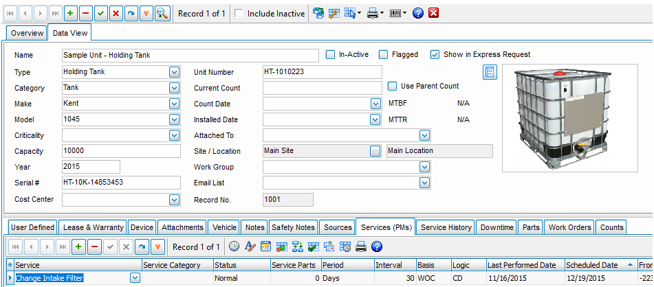Open the Count Date picker dropdown
Screen dimensions: 654x287
[x=375, y=104]
